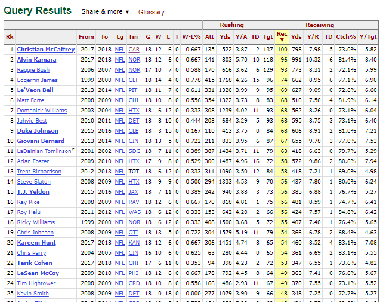Open NOR team link in Alvin Kamara row

tap(134, 60)
